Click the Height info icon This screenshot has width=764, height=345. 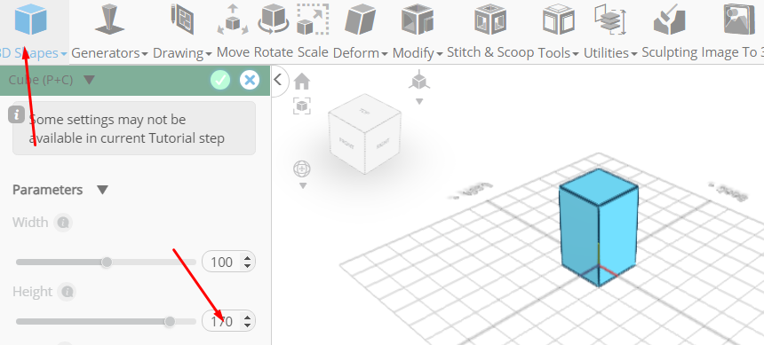point(68,292)
